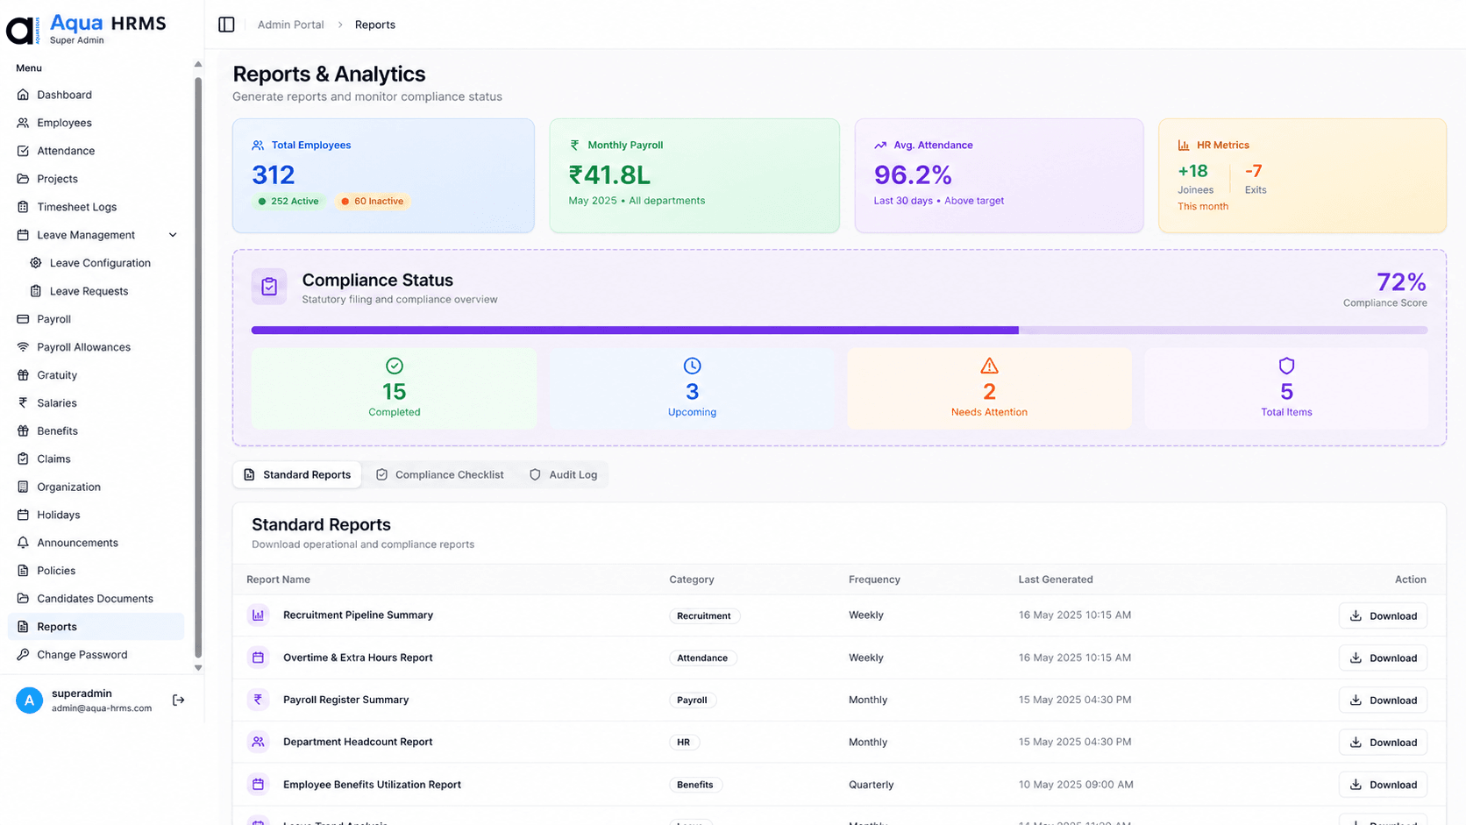1466x825 pixels.
Task: Click the Change Password key icon
Action: tap(23, 655)
